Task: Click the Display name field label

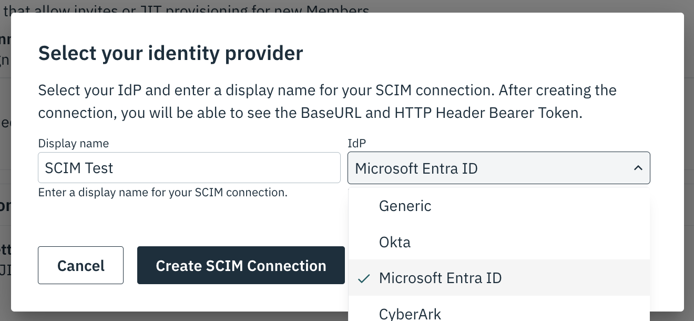Action: (73, 143)
